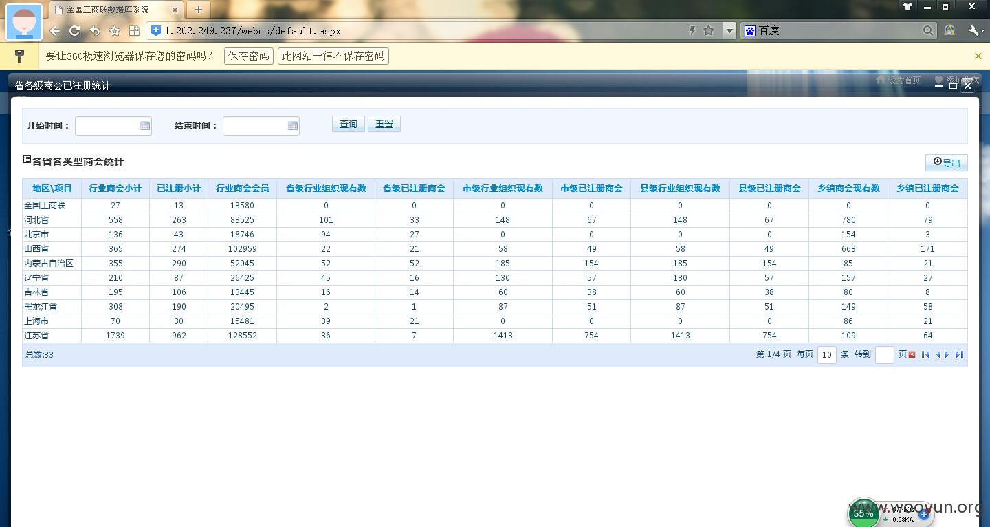Click the magnifier search icon
Viewport: 990px width, 527px height.
pyautogui.click(x=928, y=30)
